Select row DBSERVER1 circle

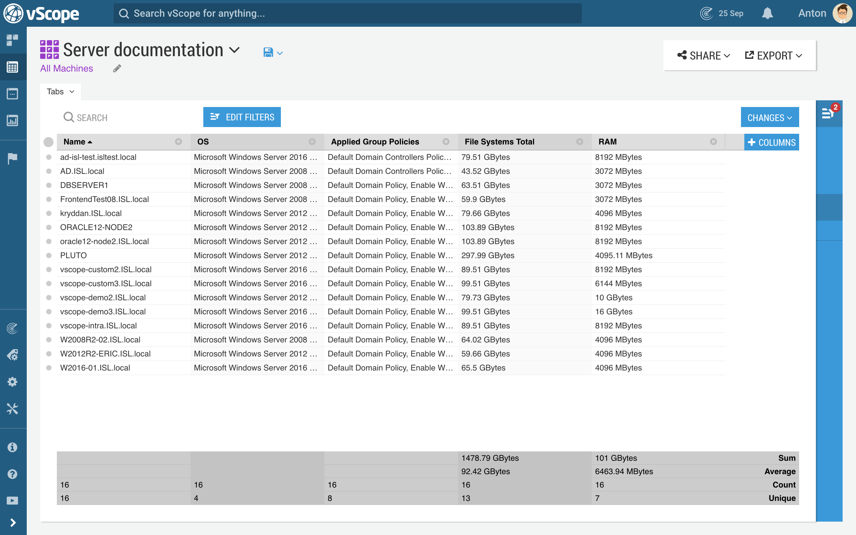[x=49, y=185]
